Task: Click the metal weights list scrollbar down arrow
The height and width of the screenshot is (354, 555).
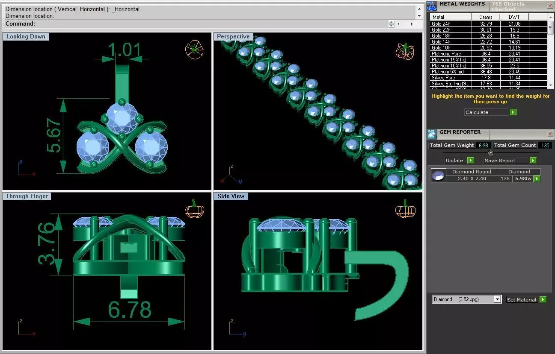Action: (x=551, y=84)
